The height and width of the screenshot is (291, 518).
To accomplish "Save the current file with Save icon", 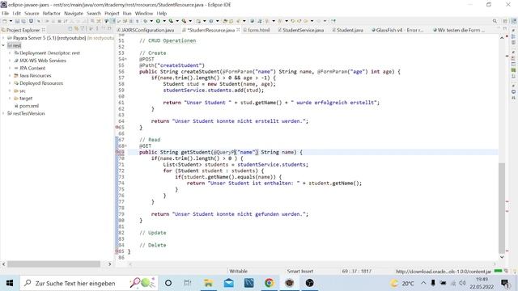I will (x=17, y=21).
